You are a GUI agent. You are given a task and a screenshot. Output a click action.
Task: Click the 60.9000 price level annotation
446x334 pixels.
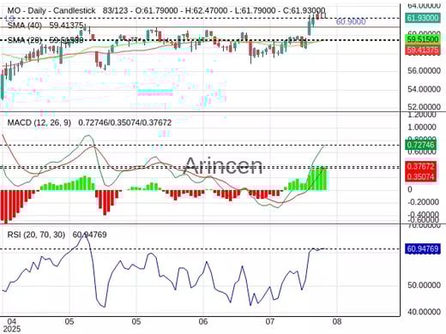click(x=351, y=21)
